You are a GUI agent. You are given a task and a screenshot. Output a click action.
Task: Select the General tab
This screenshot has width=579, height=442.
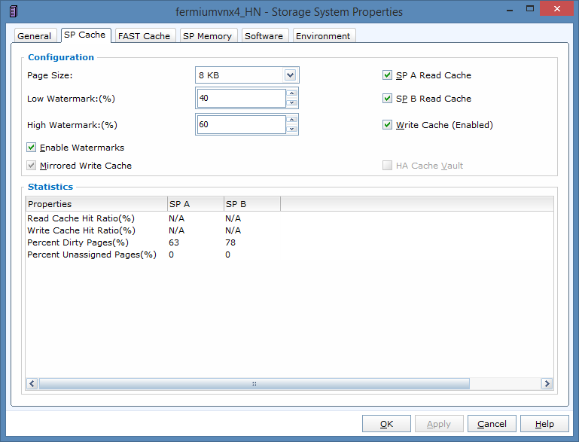point(35,36)
